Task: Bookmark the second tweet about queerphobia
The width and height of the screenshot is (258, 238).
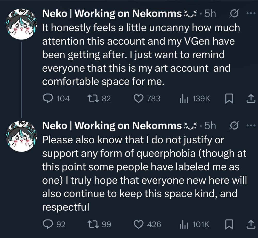Action: click(229, 225)
